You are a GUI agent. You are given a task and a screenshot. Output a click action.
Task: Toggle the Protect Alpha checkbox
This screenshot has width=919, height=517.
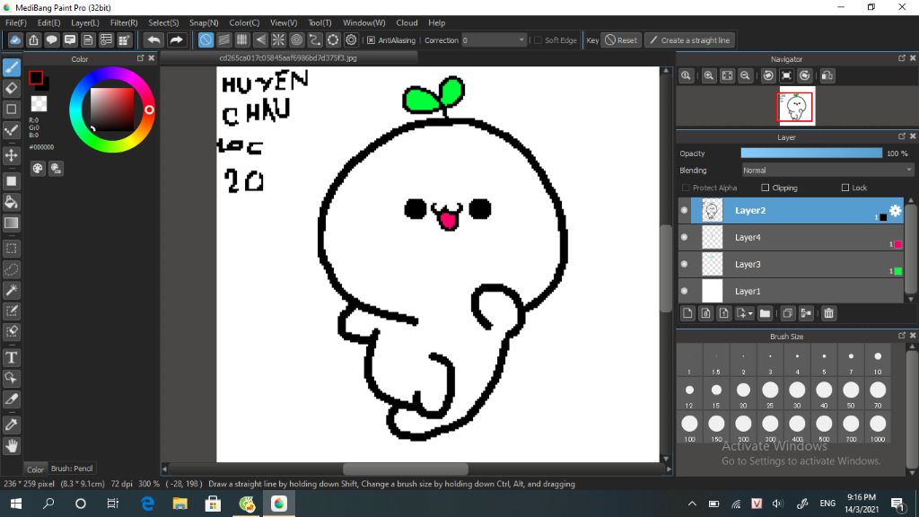tap(686, 188)
